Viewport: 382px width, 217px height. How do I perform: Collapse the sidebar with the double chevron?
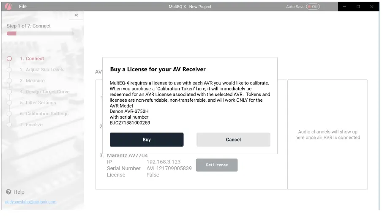pyautogui.click(x=76, y=15)
